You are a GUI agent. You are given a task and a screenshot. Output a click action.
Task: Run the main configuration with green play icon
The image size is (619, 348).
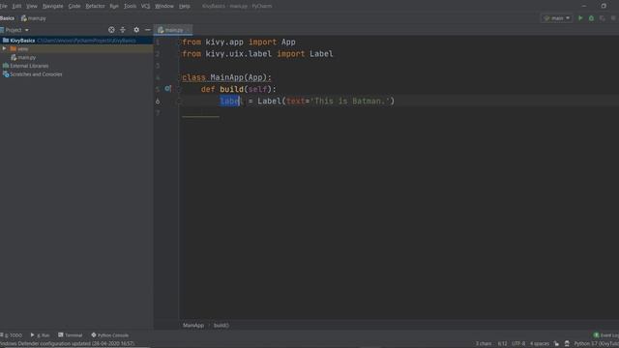[580, 18]
